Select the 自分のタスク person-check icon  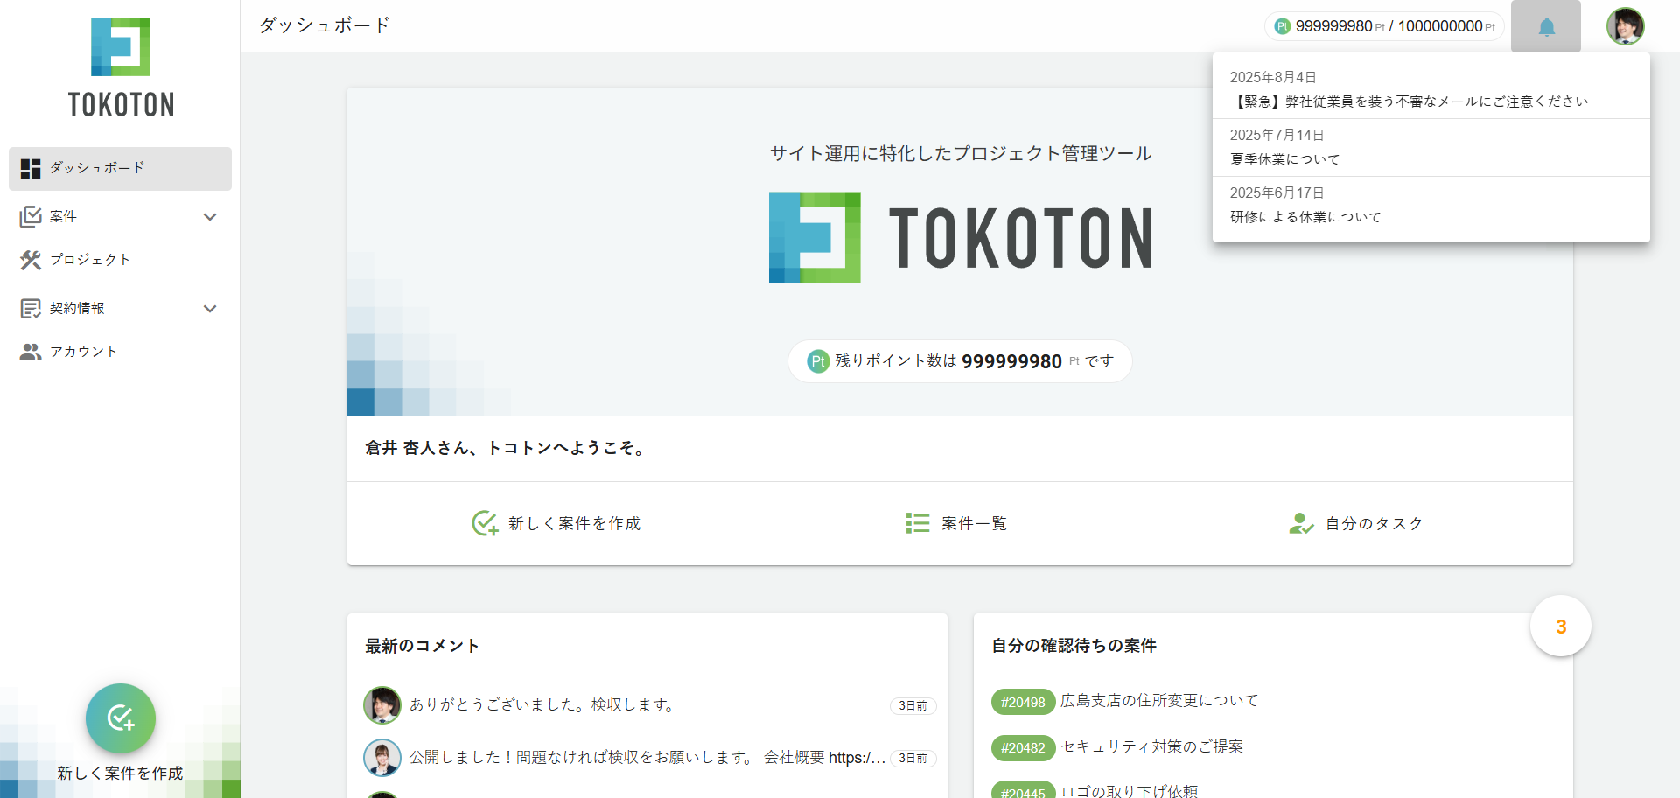click(1300, 523)
